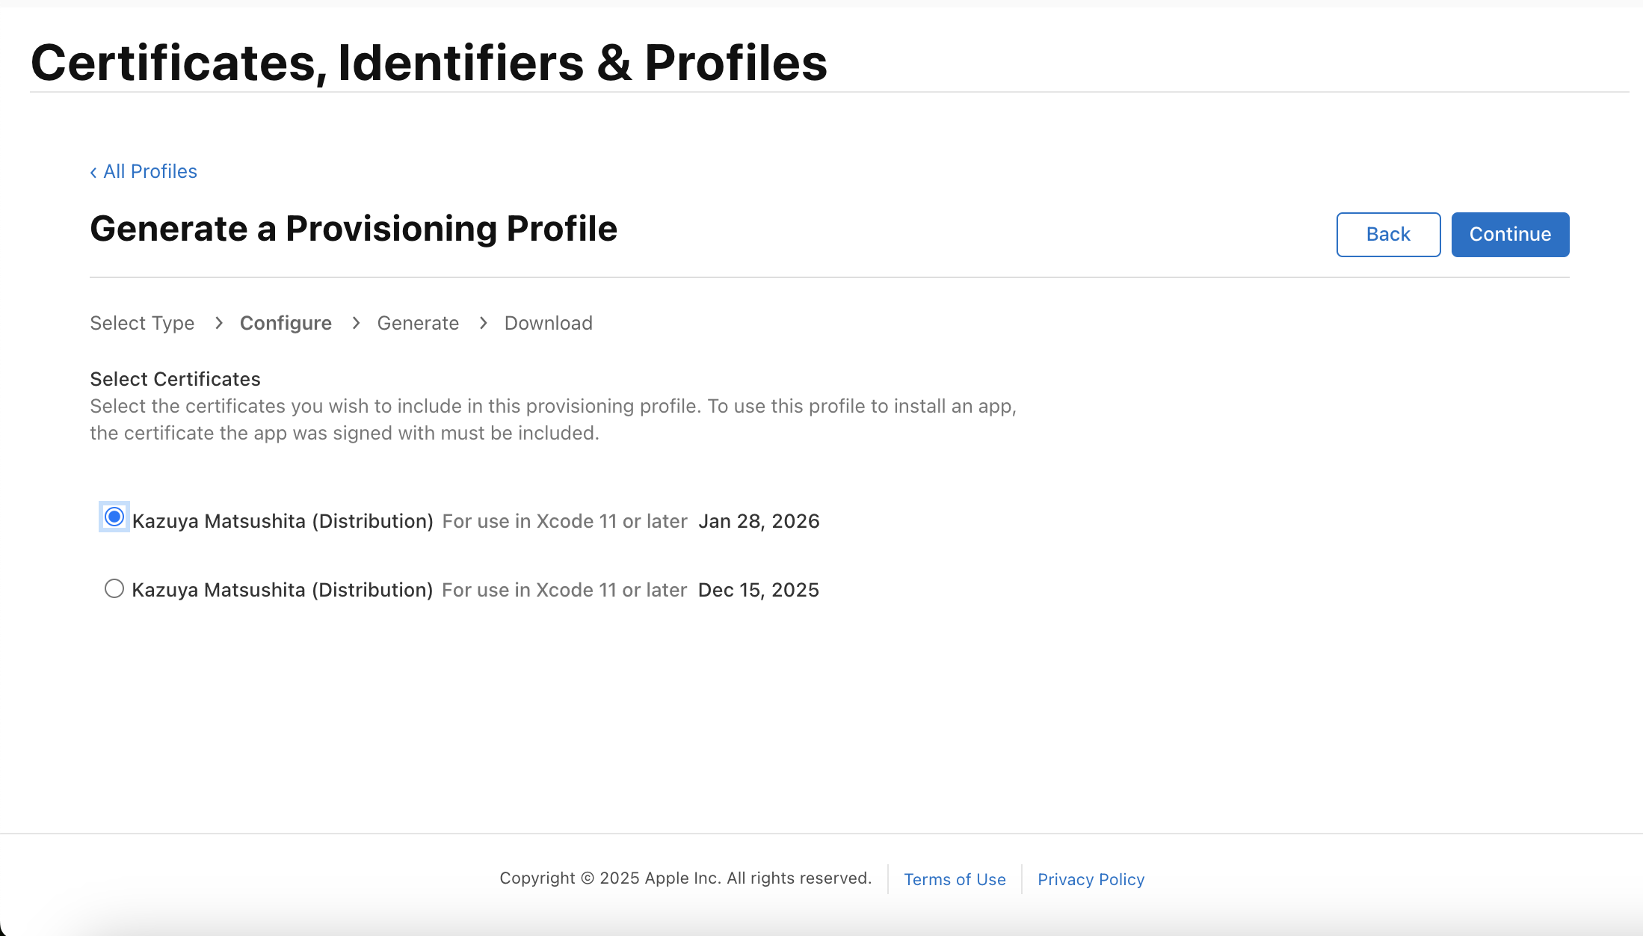
Task: Choose the certificate expiring Dec 15, 2025
Action: pyautogui.click(x=114, y=589)
